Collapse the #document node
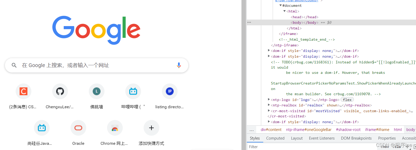 pyautogui.click(x=281, y=5)
